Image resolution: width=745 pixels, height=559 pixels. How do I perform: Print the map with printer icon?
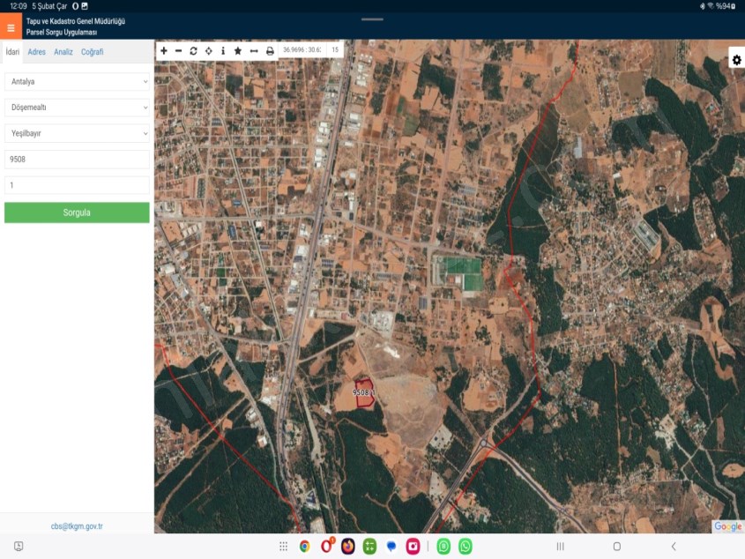point(270,51)
